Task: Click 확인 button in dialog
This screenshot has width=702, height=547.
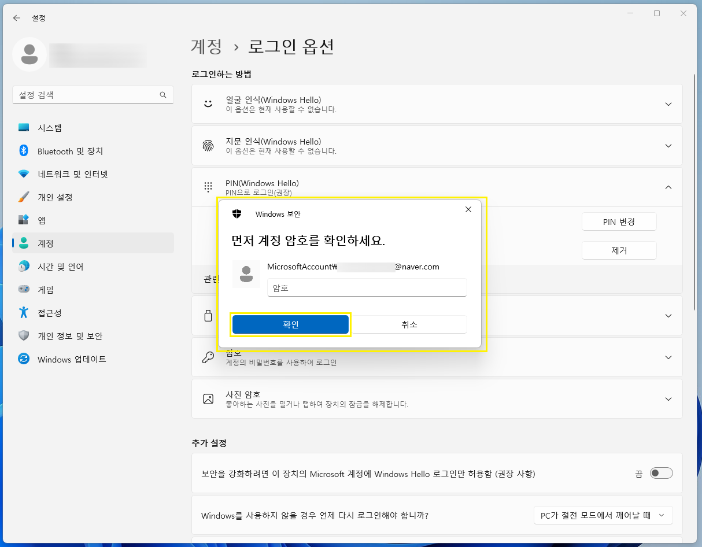Action: (x=291, y=324)
